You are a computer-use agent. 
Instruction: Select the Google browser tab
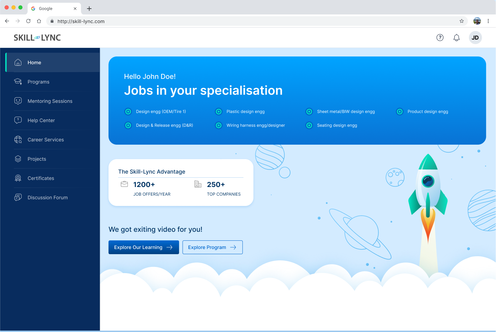point(54,9)
